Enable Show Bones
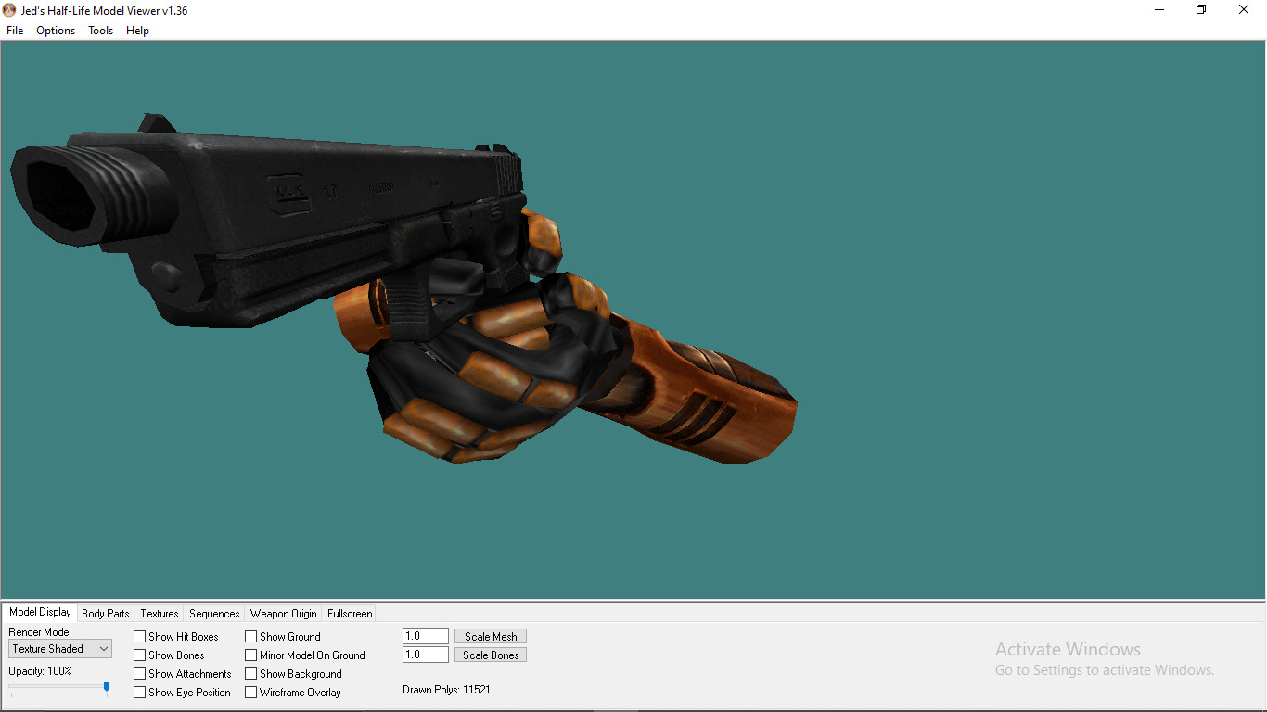The image size is (1267, 712). (x=137, y=655)
